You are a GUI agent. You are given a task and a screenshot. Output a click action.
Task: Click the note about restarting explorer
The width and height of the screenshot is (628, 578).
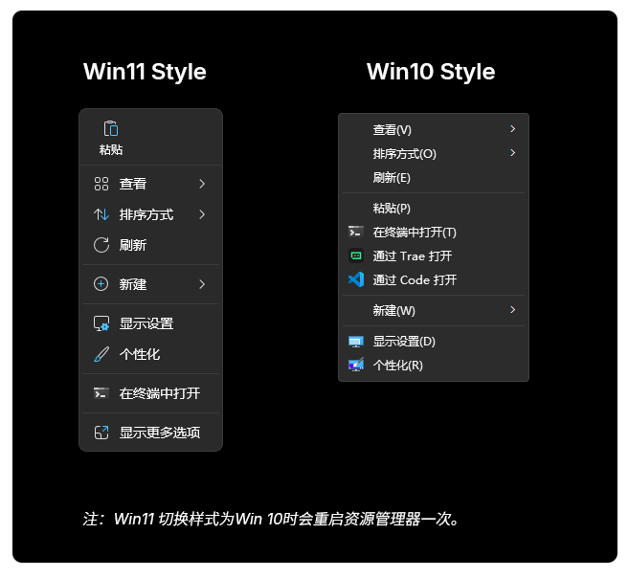271,519
